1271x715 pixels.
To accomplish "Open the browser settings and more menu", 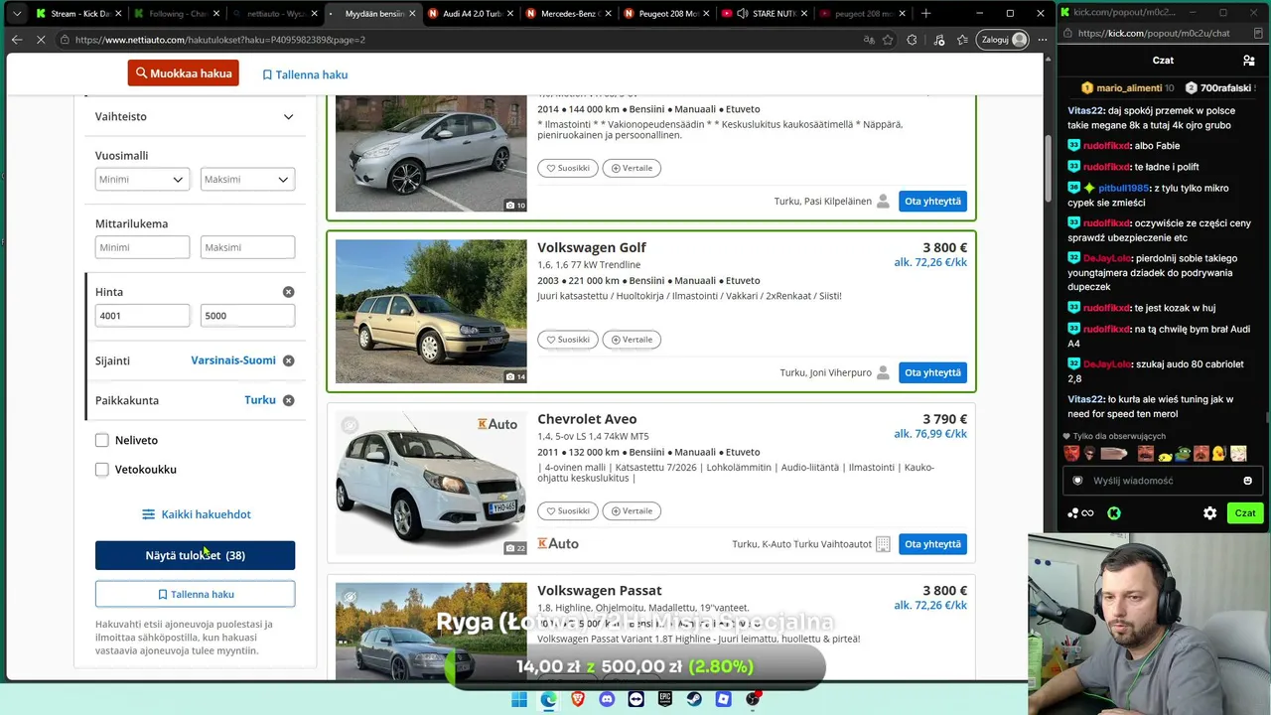I will pyautogui.click(x=1042, y=40).
